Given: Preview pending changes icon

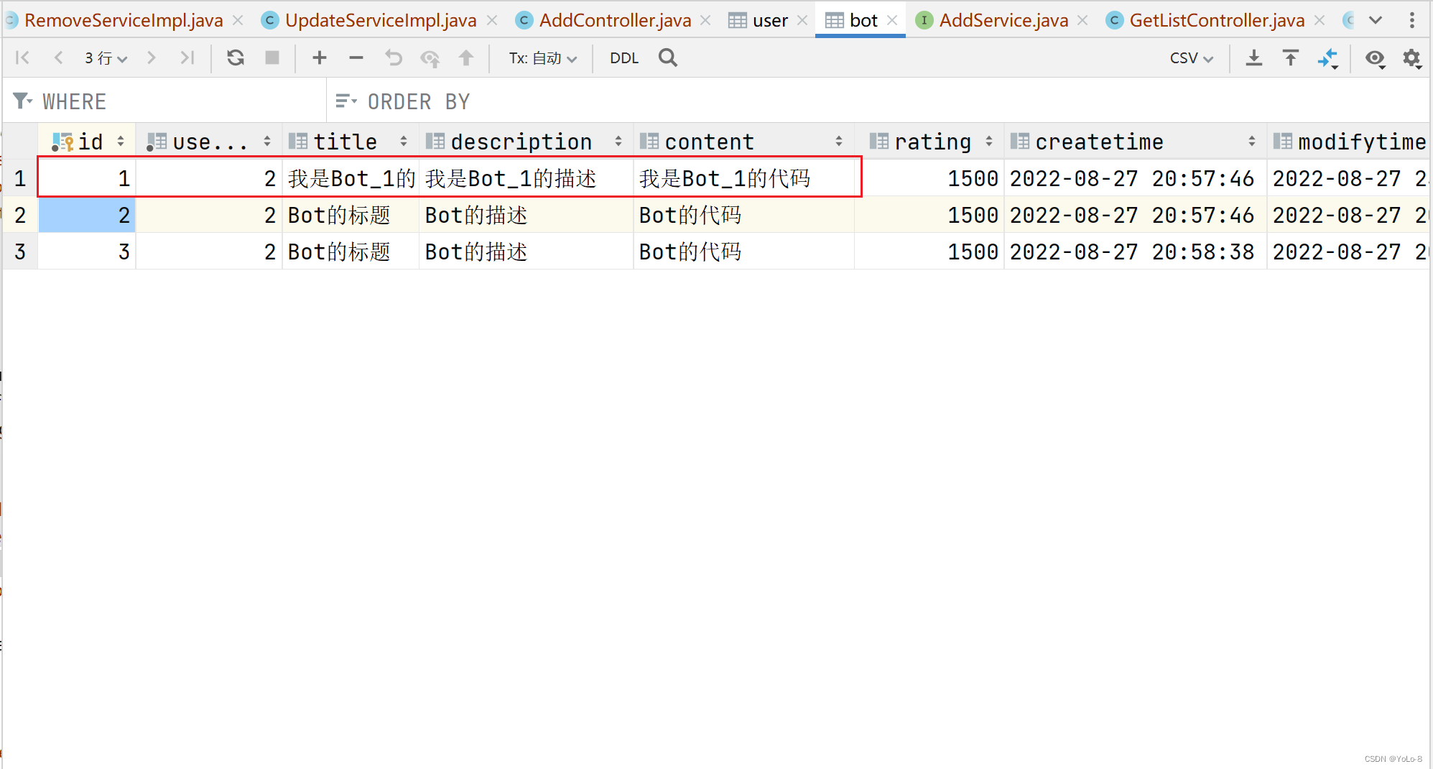Looking at the screenshot, I should coord(430,58).
